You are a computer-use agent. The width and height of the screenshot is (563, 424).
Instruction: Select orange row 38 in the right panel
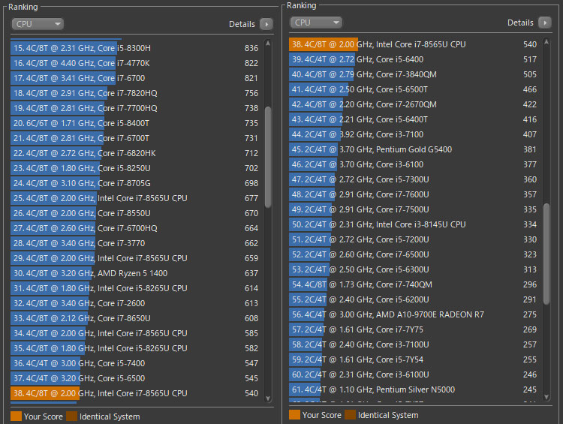tap(414, 44)
